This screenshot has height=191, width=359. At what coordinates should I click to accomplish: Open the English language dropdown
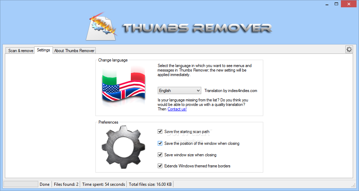pyautogui.click(x=179, y=91)
